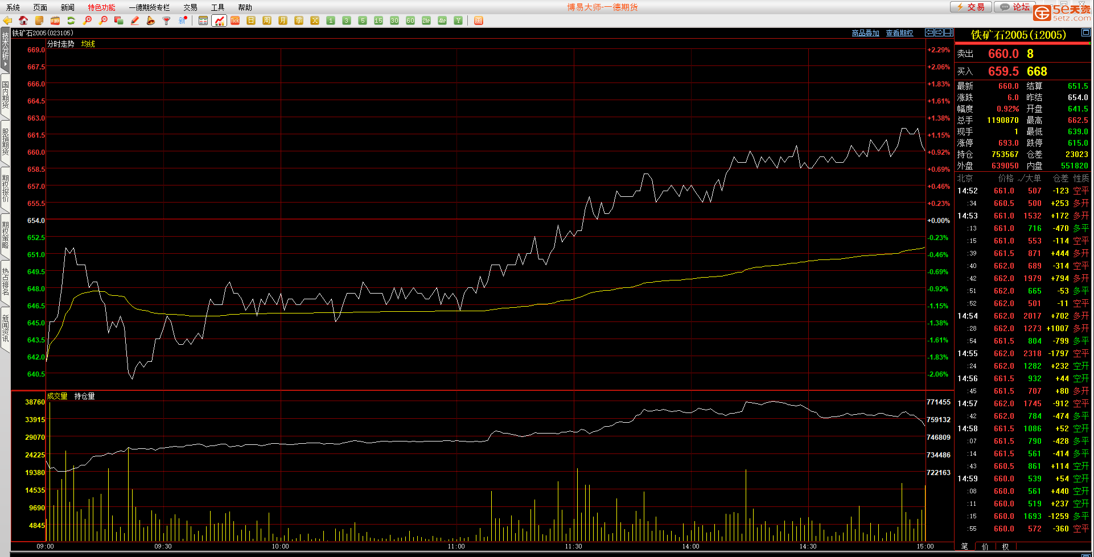Go to previous contract arrow button
Image resolution: width=1094 pixels, height=557 pixels.
(930, 32)
